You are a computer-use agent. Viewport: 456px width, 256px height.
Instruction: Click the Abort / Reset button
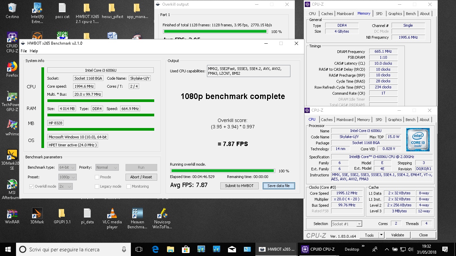pyautogui.click(x=141, y=177)
